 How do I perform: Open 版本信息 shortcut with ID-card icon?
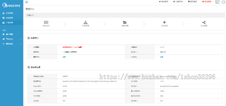(46, 24)
